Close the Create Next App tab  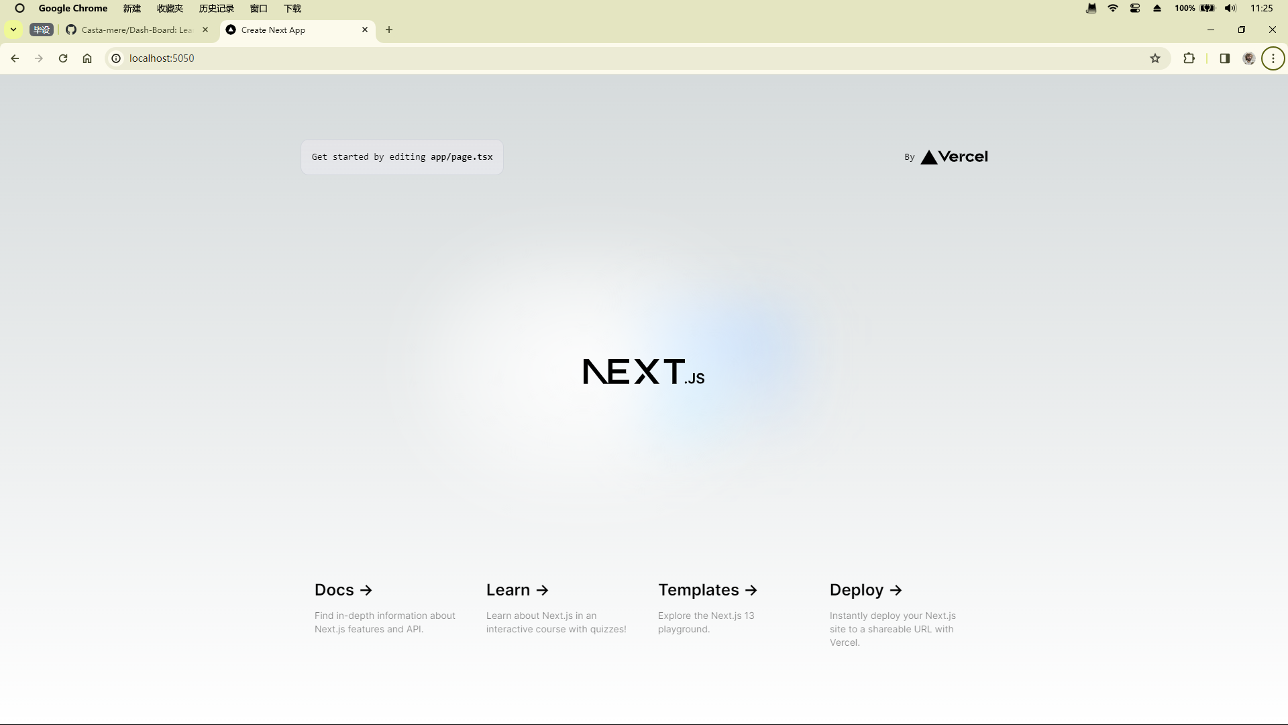tap(365, 30)
